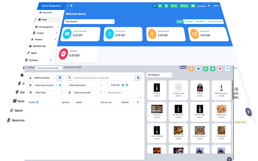Open the Please Select Room dropdown
The width and height of the screenshot is (258, 161).
84,85
